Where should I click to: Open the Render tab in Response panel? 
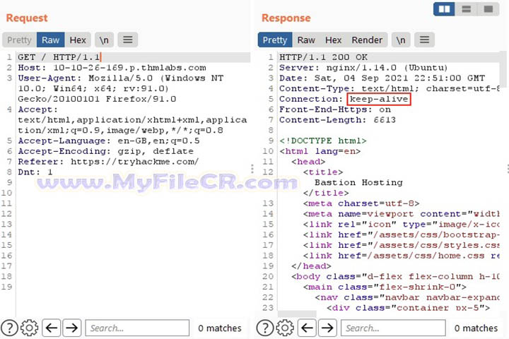[x=367, y=40]
